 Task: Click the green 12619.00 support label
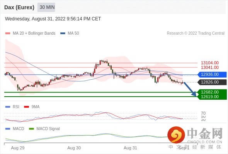tap(210, 97)
